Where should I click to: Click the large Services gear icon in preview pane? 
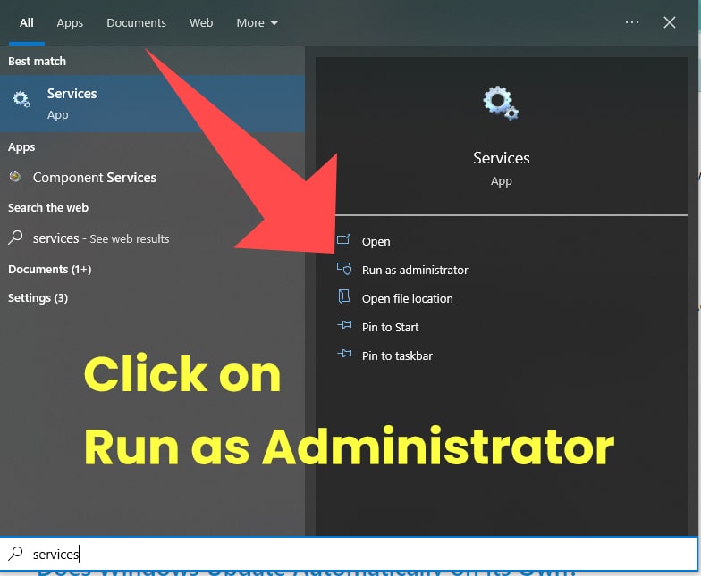pos(501,103)
